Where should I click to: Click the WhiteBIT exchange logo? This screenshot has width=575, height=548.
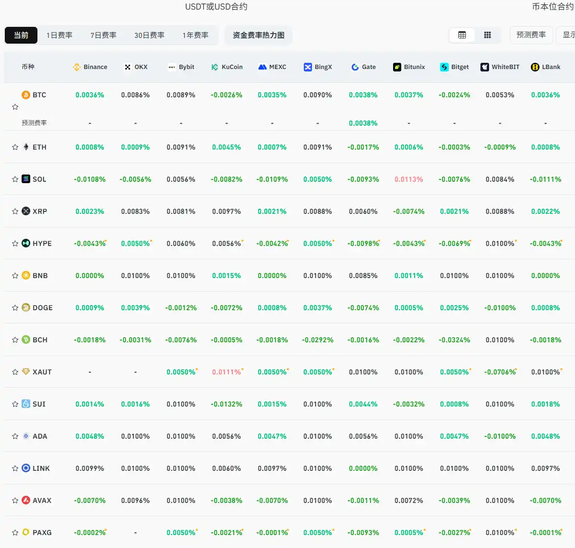tap(485, 67)
